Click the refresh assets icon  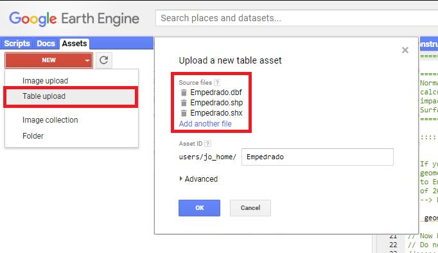pos(104,60)
